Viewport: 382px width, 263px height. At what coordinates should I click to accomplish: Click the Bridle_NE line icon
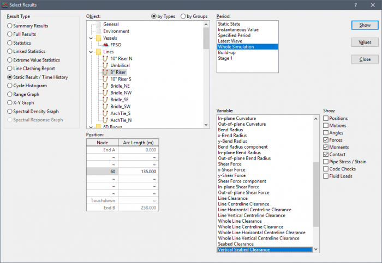point(105,86)
